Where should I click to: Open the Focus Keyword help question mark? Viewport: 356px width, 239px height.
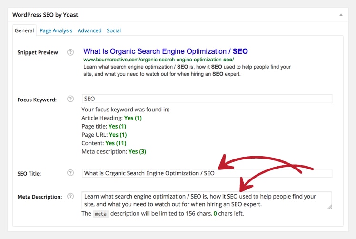(x=70, y=99)
